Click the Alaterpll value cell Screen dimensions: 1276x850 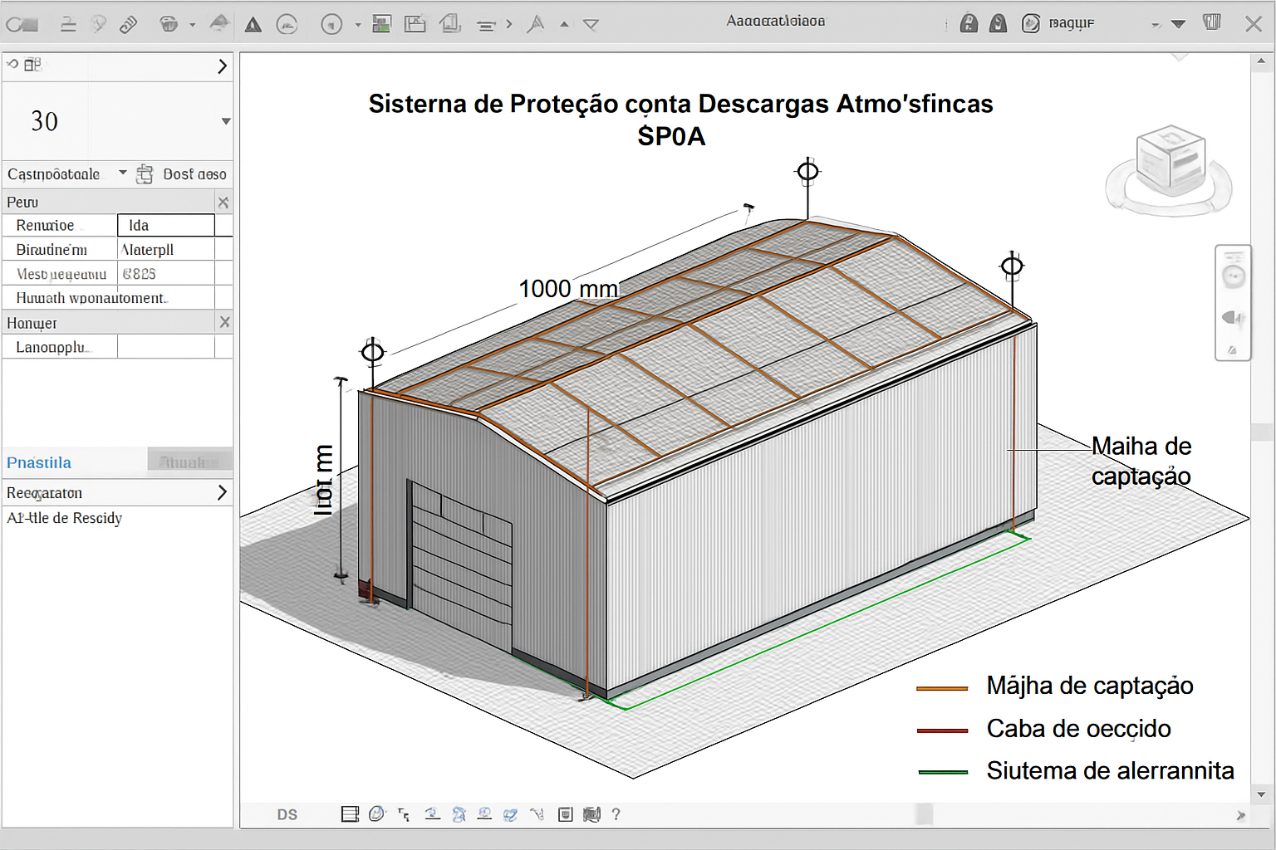(166, 249)
